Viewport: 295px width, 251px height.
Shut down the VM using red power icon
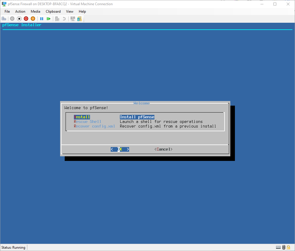(26, 19)
